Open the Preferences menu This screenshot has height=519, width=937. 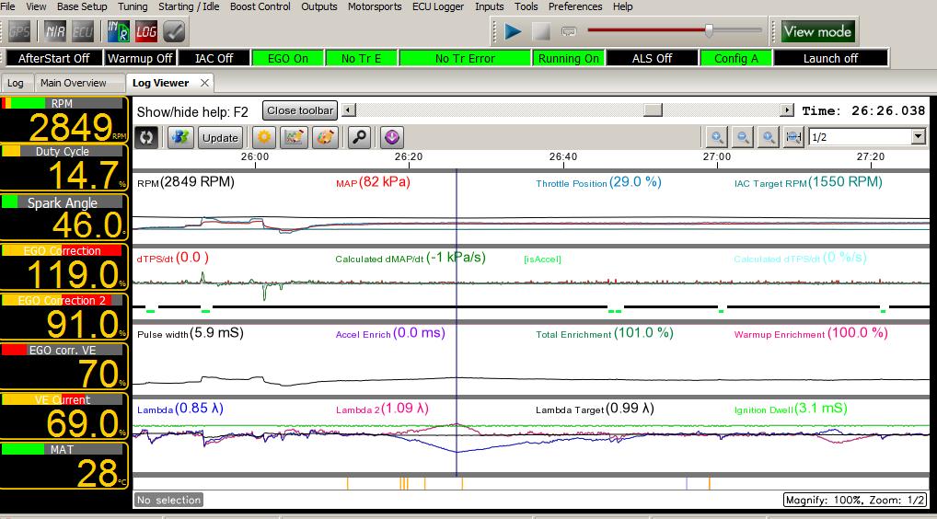click(575, 6)
